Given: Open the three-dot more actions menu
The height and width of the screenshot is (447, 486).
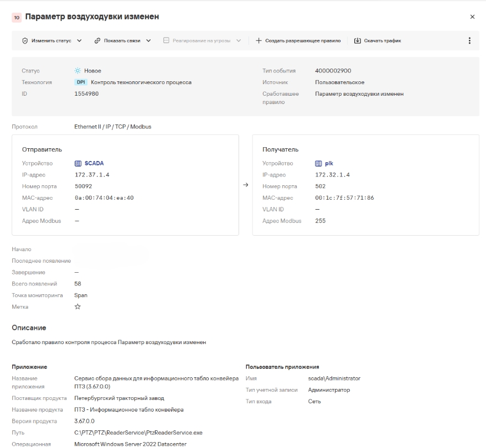Looking at the screenshot, I should [x=469, y=40].
